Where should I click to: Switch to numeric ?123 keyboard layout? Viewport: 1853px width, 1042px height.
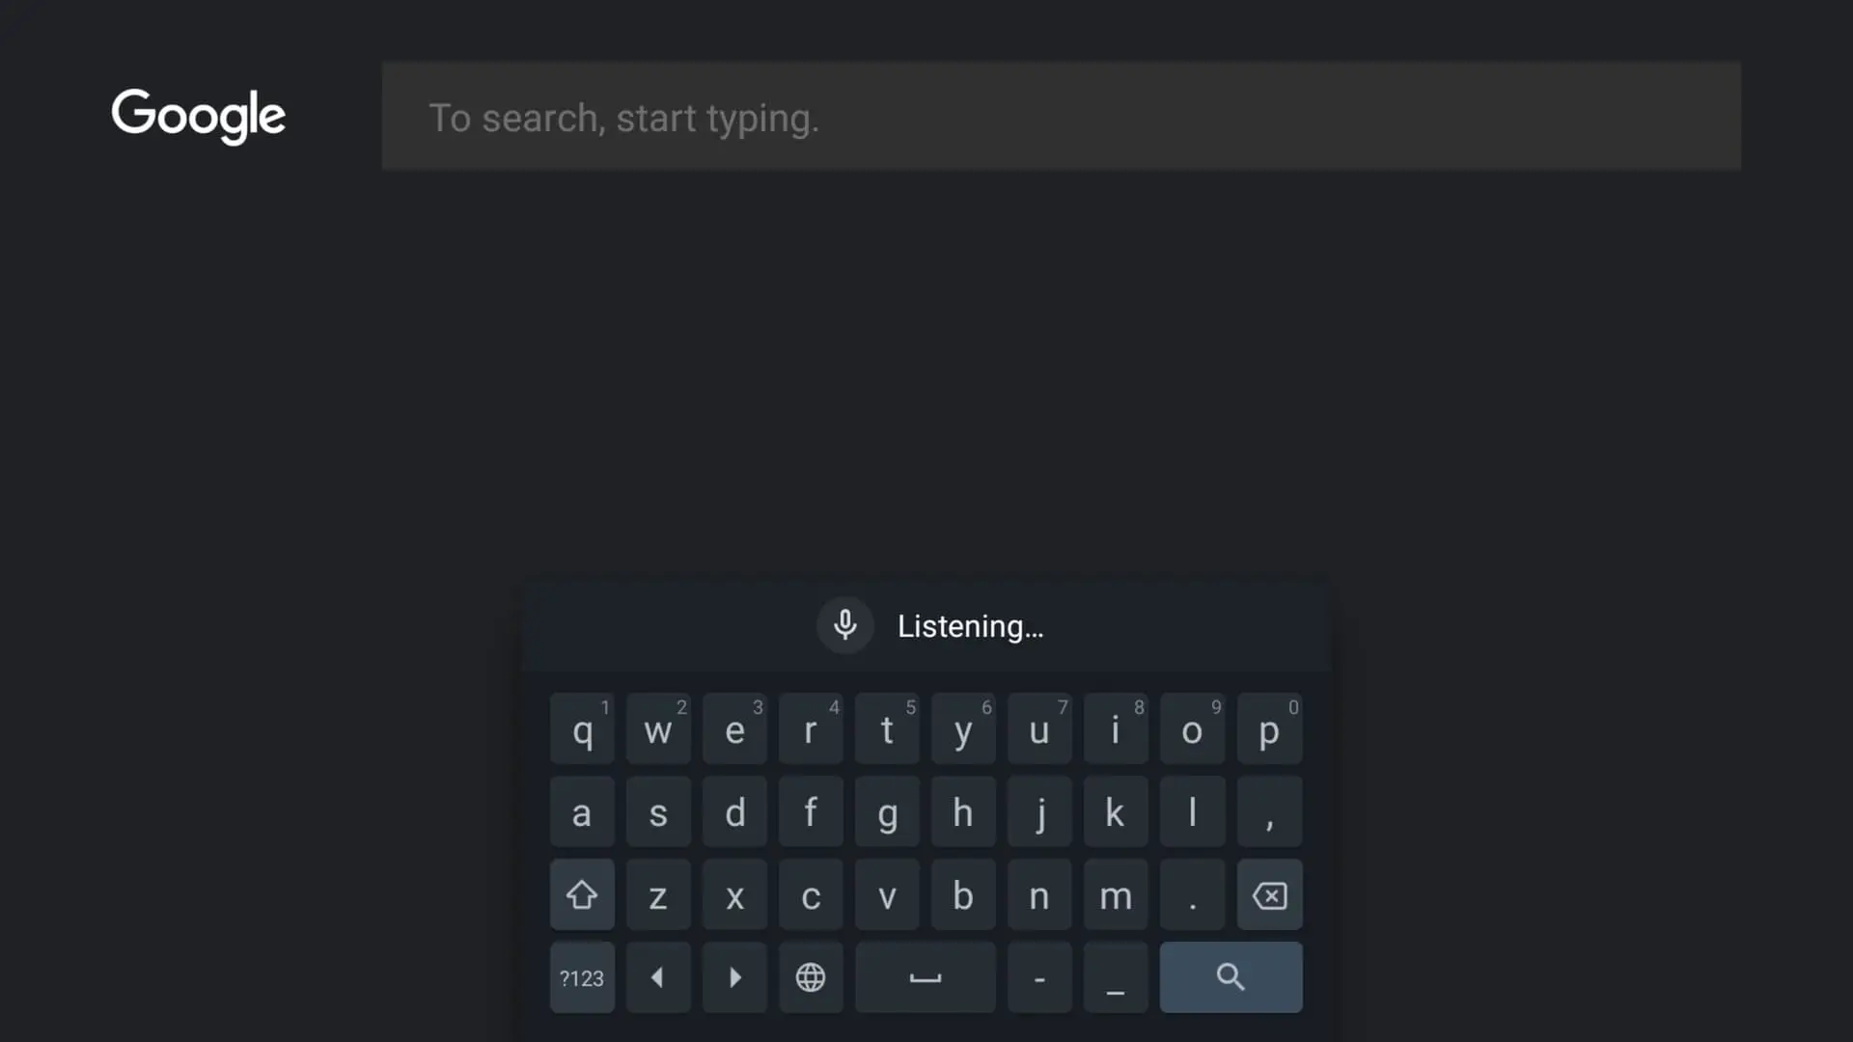pos(582,977)
